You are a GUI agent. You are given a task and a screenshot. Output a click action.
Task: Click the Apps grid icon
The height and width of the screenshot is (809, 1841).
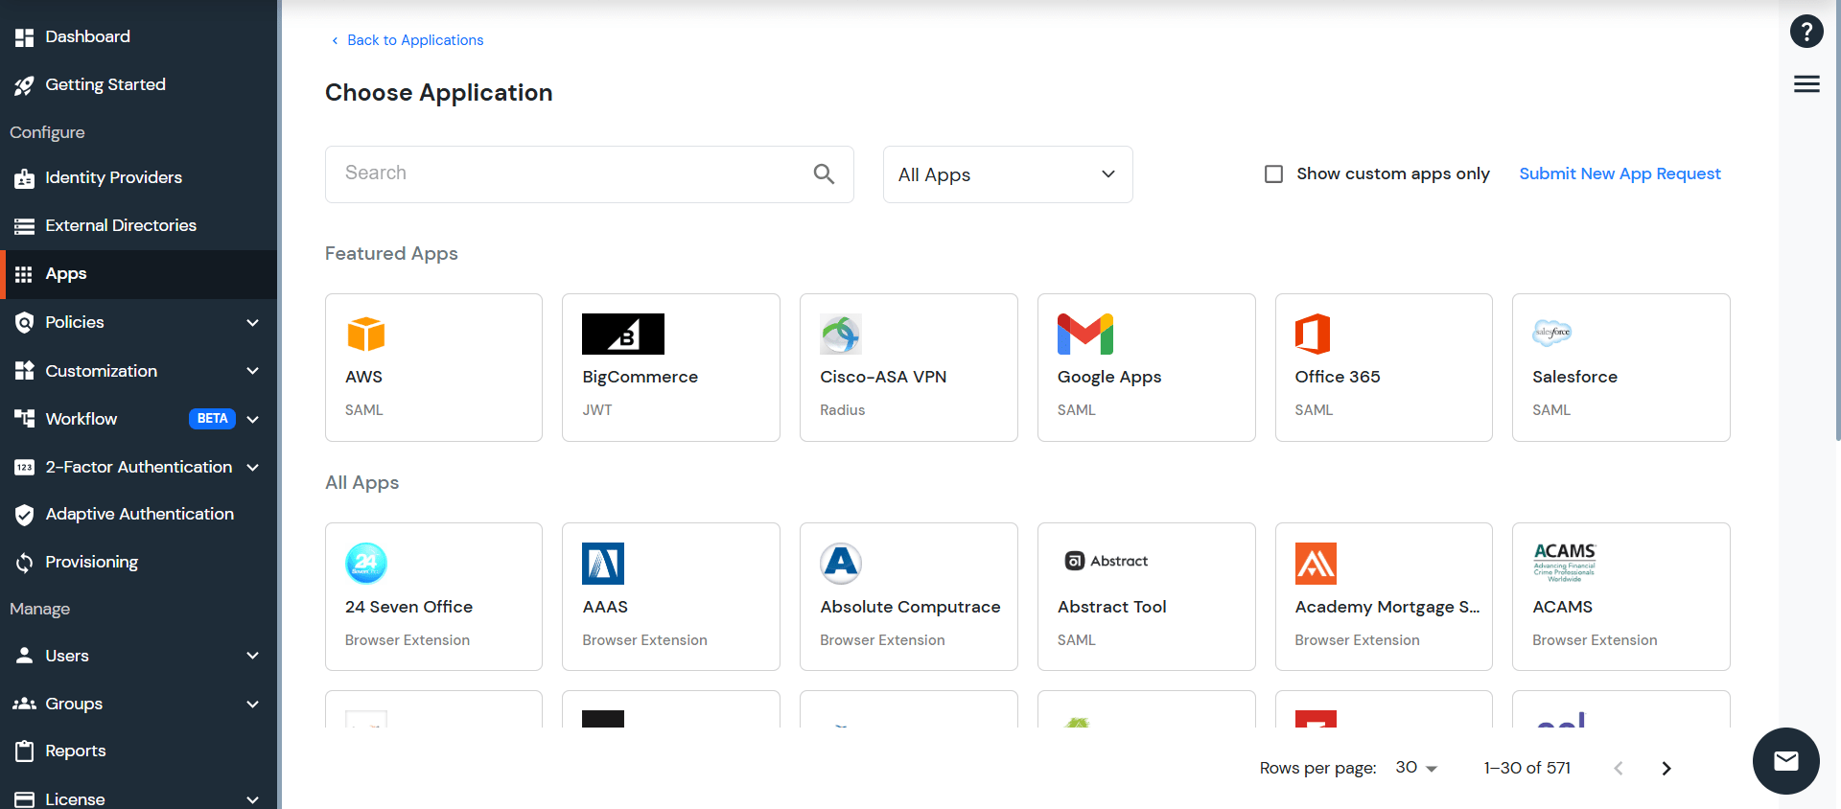(25, 274)
